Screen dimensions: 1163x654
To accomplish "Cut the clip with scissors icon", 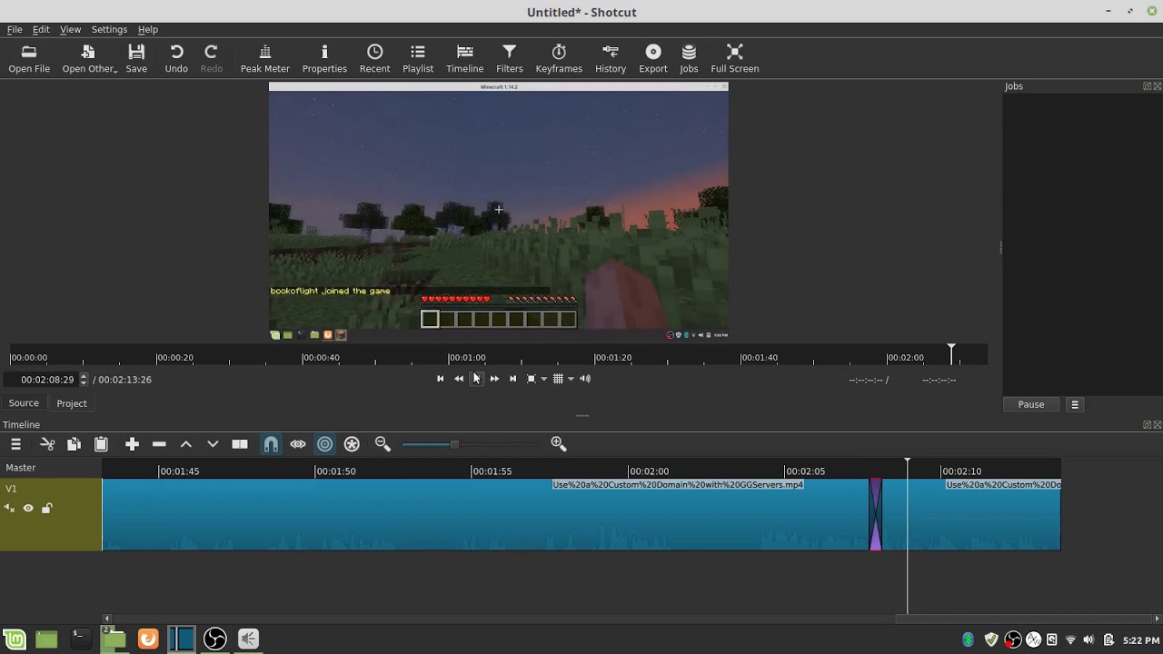I will (47, 444).
